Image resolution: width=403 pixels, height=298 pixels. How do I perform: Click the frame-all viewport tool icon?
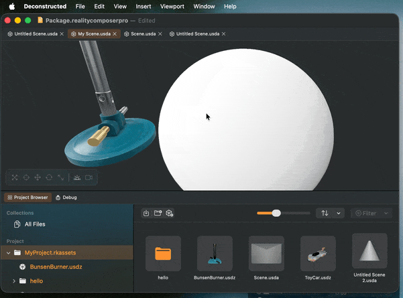pos(15,177)
